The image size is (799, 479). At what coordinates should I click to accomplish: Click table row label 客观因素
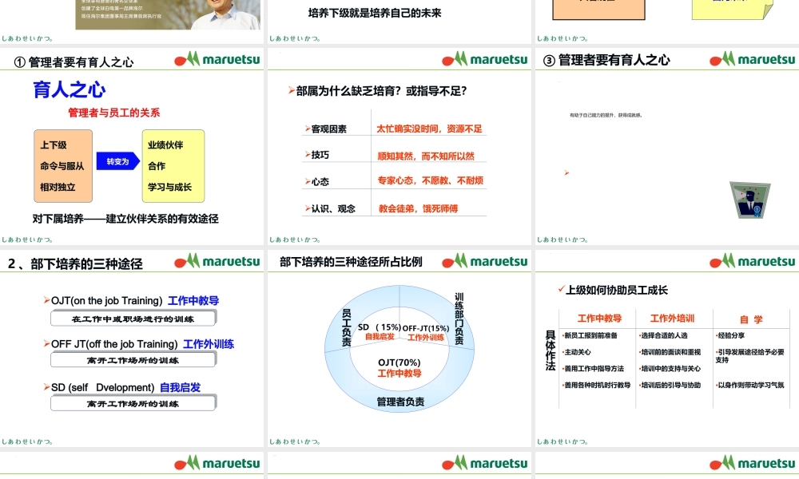[328, 129]
